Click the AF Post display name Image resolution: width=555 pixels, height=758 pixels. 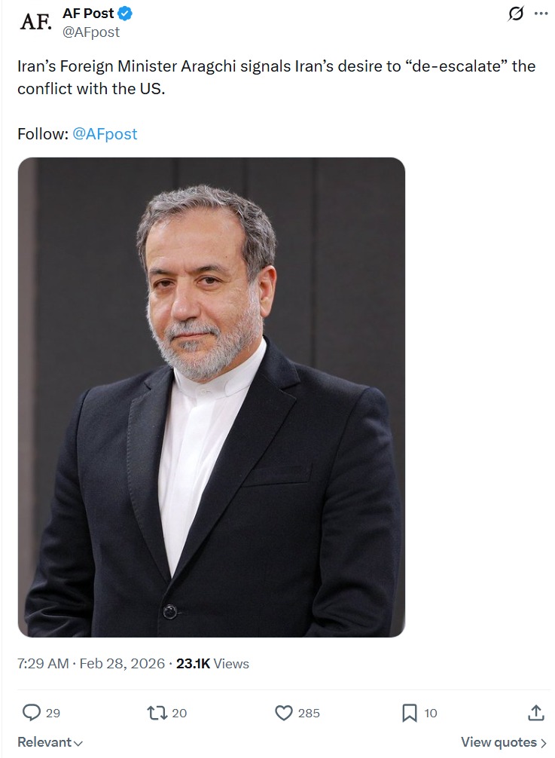(88, 14)
